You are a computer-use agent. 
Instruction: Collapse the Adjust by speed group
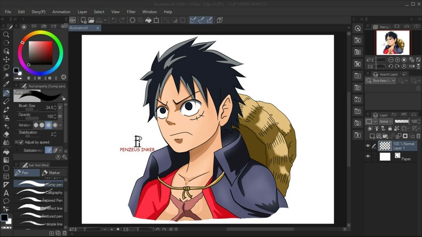(x=16, y=142)
